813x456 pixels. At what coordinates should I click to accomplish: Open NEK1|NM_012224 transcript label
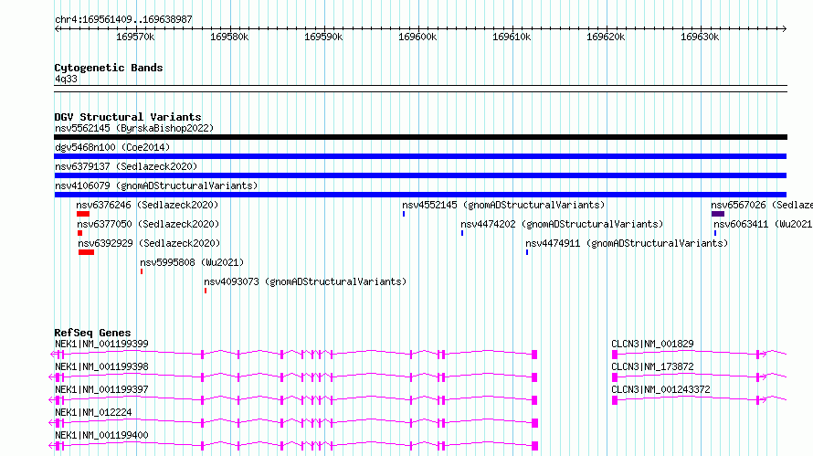click(x=93, y=412)
